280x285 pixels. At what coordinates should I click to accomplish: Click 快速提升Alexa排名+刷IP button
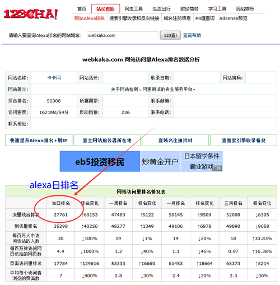click(39, 140)
